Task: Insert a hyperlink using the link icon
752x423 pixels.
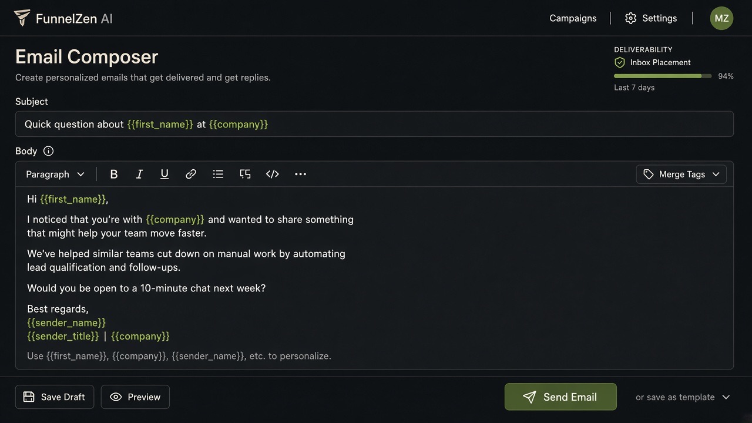Action: (191, 174)
